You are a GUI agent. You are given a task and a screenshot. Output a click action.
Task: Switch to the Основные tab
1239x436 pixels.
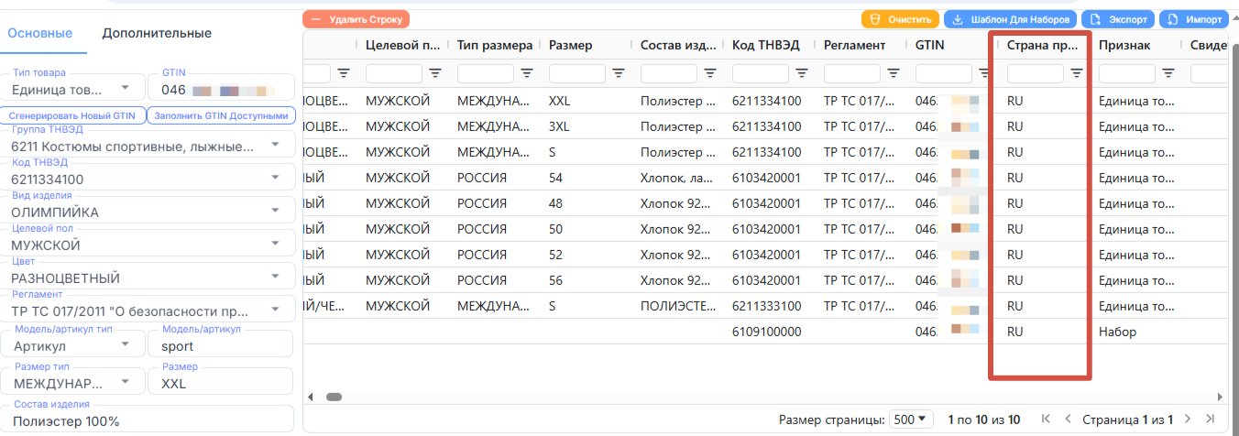(x=39, y=33)
